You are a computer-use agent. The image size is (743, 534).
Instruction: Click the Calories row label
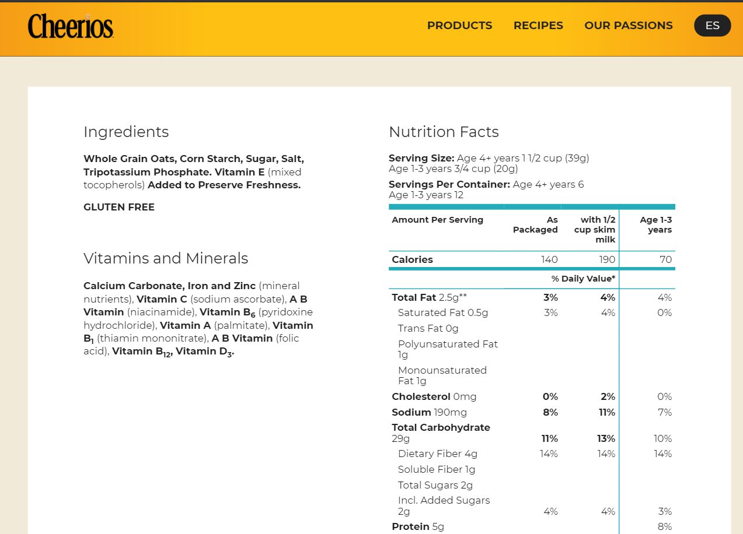pos(412,259)
